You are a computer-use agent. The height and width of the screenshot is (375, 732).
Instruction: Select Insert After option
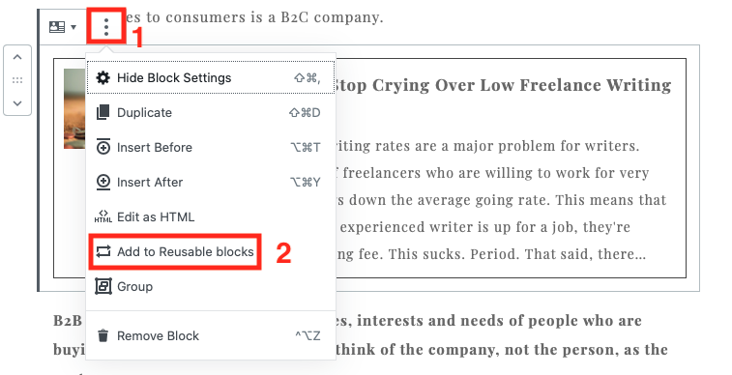point(211,182)
